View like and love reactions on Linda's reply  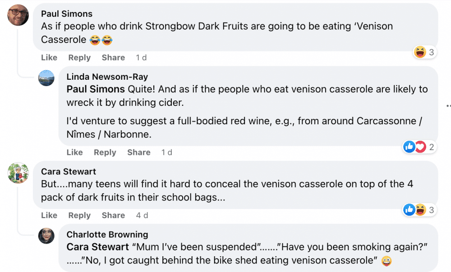(419, 147)
